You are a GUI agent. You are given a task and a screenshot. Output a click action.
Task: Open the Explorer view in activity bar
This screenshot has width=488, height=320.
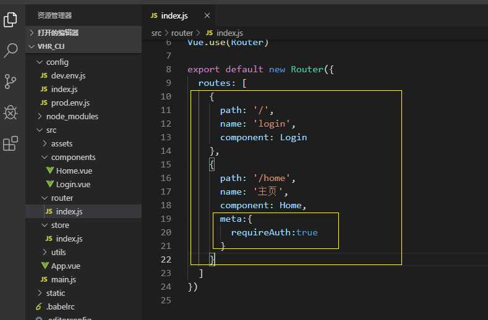11,20
